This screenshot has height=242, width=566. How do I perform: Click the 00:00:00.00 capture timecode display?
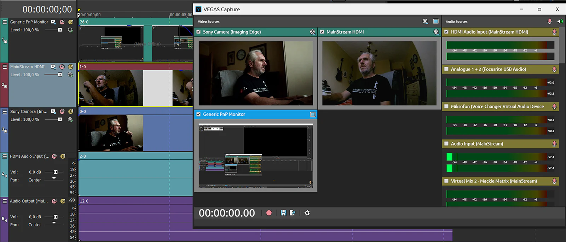click(x=227, y=213)
